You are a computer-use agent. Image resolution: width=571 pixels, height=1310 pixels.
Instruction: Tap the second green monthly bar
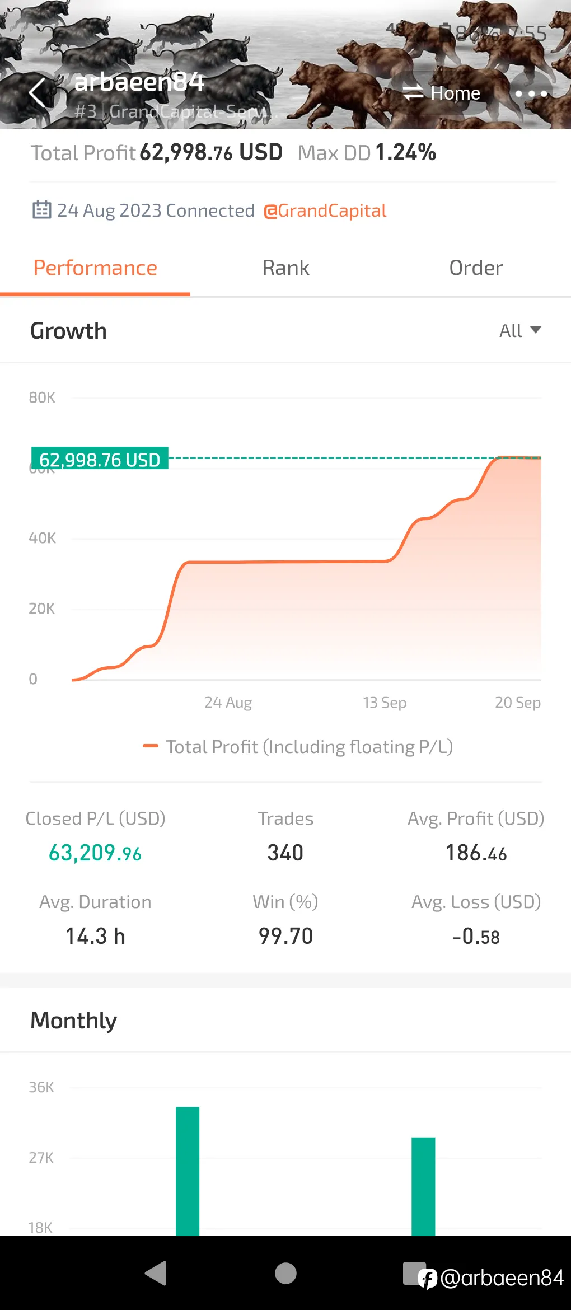click(423, 1186)
